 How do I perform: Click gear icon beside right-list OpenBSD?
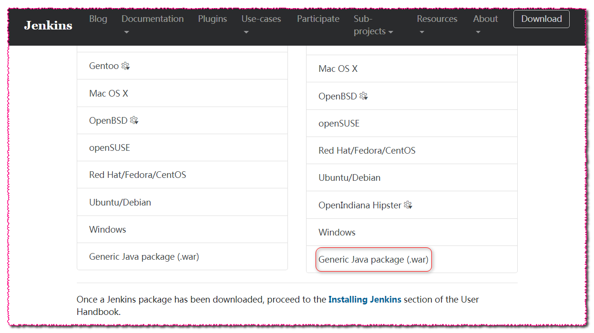[x=364, y=96]
